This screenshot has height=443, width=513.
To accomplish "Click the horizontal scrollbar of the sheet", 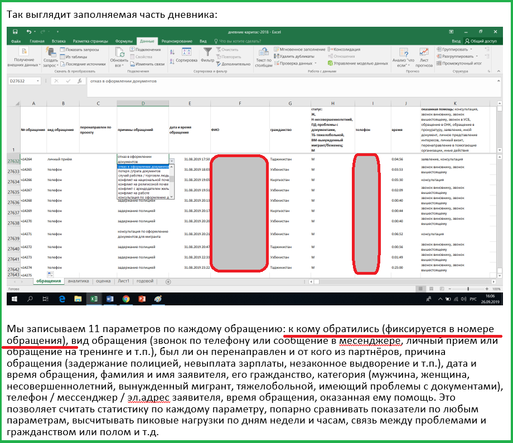I will click(403, 281).
